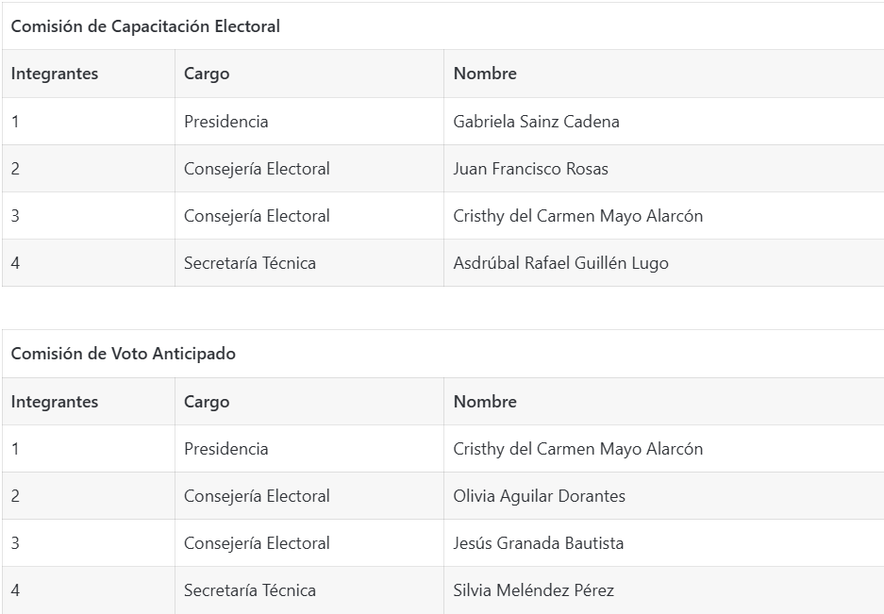
Task: Select the Integrantes header in first table
Action: point(54,74)
